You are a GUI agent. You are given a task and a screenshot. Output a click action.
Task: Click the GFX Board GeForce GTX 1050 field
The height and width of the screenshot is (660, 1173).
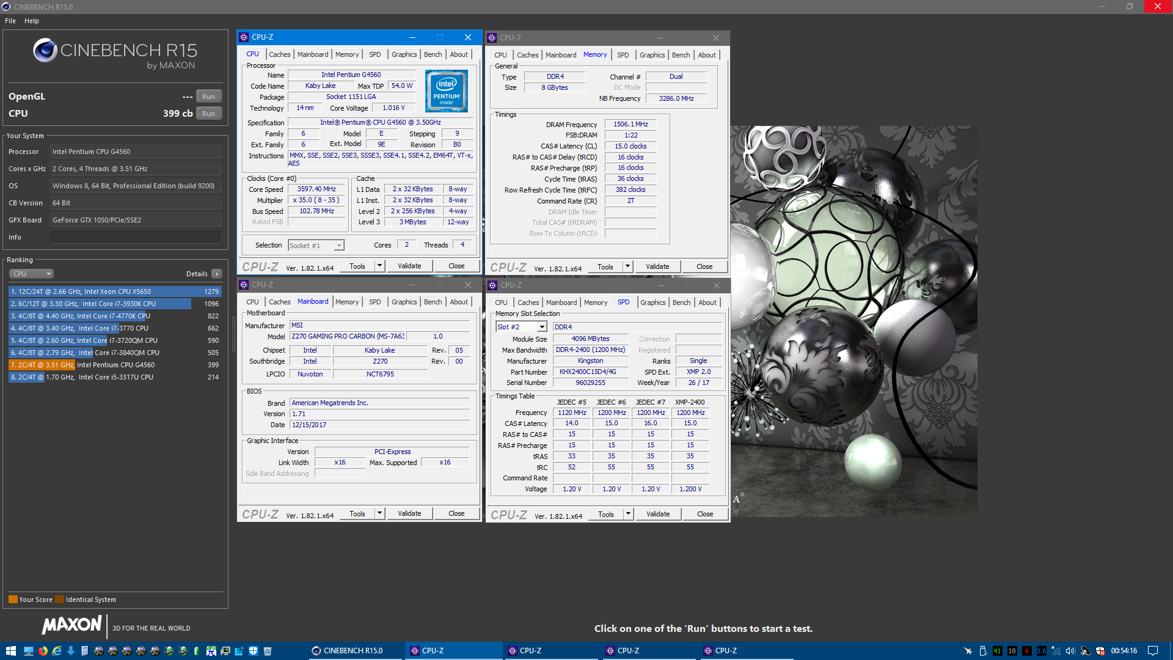[x=136, y=220]
